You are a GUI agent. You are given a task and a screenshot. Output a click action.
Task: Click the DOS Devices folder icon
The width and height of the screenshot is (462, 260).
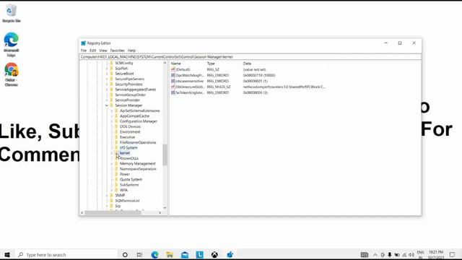116,126
